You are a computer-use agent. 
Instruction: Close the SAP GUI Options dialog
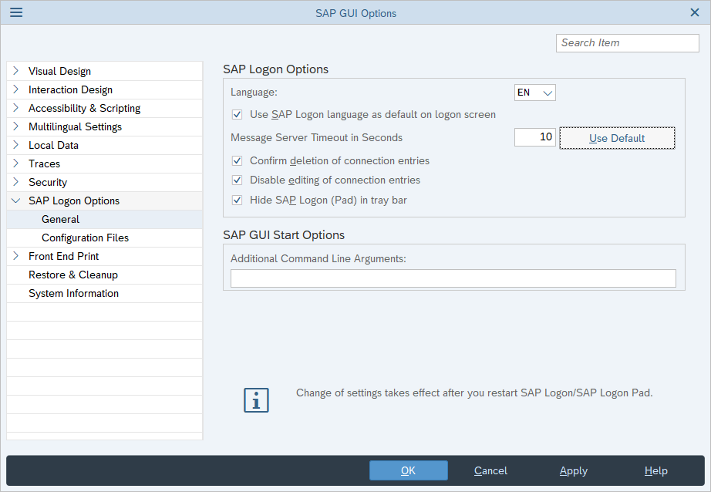pos(694,12)
